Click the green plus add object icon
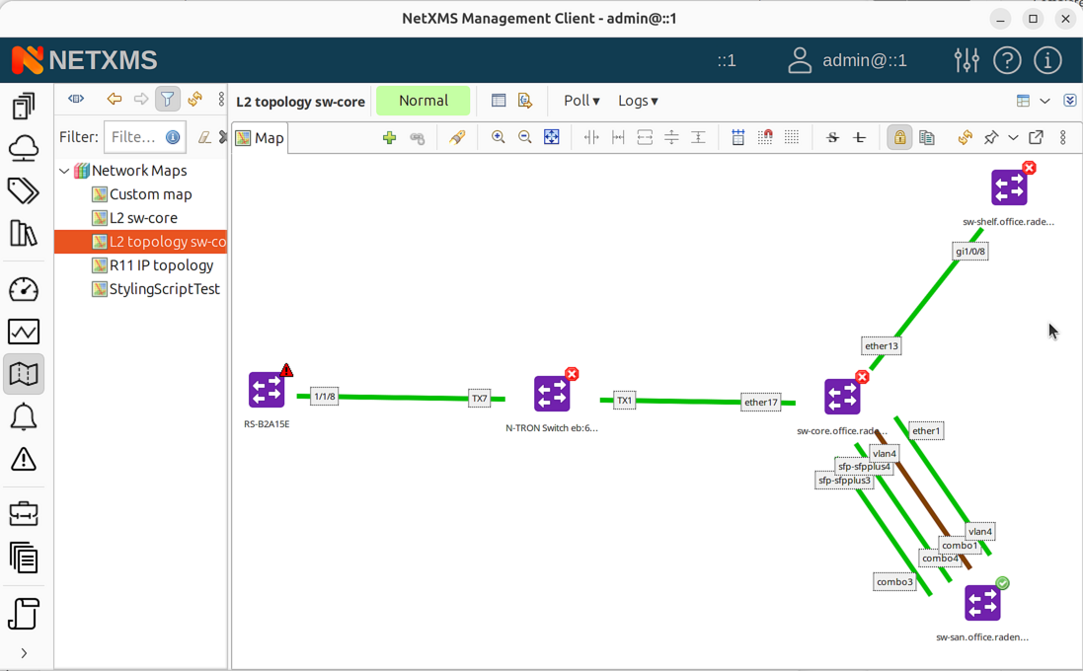The width and height of the screenshot is (1083, 671). click(x=389, y=138)
